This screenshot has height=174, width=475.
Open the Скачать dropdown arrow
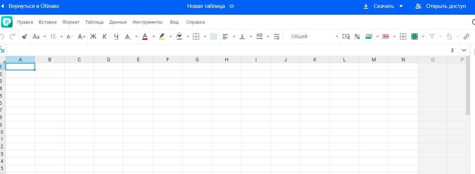coord(401,6)
